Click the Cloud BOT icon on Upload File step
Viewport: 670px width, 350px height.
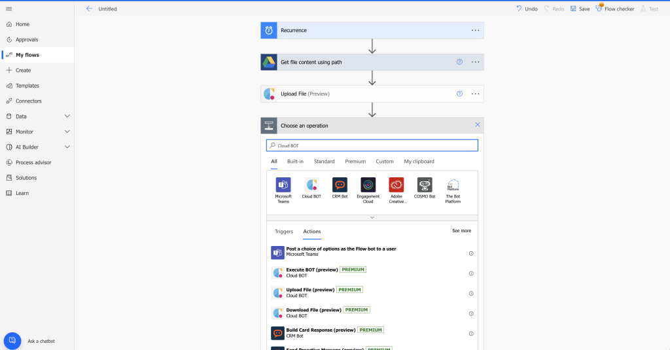[269, 94]
